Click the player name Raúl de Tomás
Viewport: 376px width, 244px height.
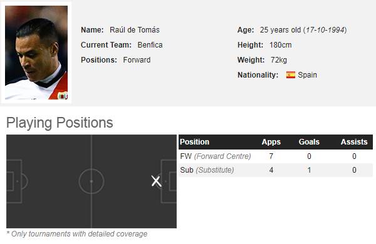(x=135, y=30)
